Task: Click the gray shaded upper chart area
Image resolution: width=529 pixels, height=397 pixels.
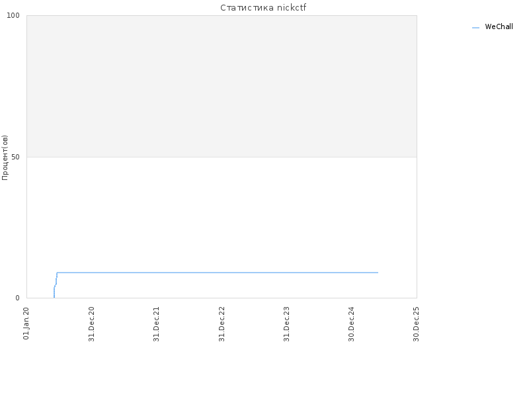Action: pyautogui.click(x=222, y=86)
